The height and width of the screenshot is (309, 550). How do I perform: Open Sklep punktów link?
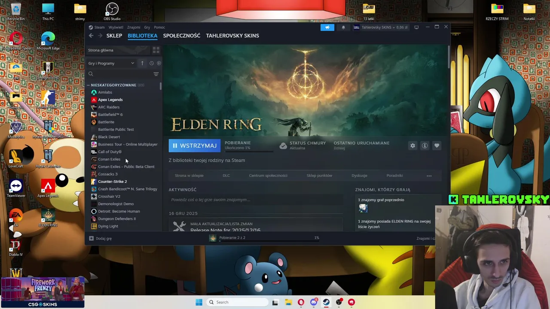319,176
